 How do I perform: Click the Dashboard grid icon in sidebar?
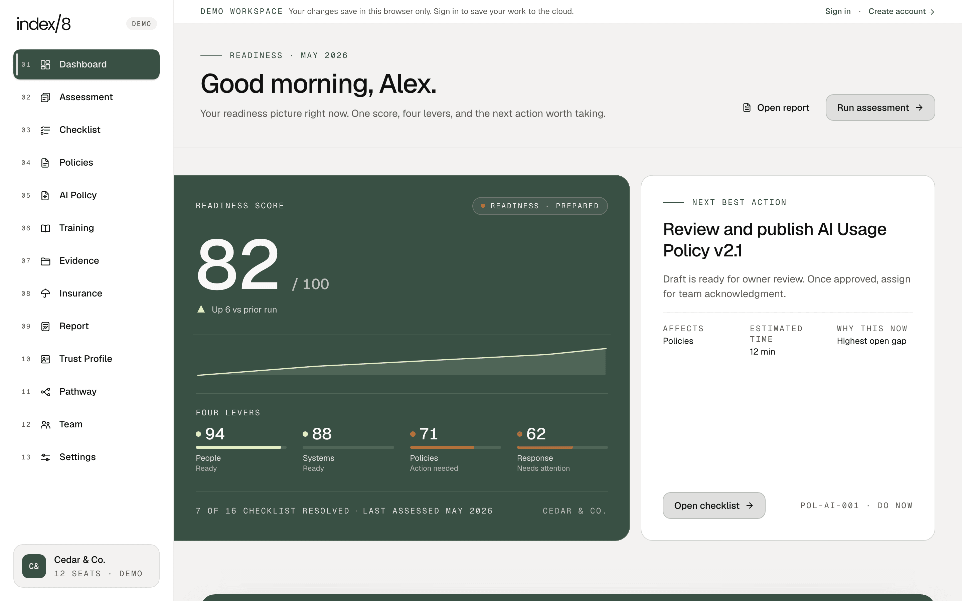[x=45, y=64]
